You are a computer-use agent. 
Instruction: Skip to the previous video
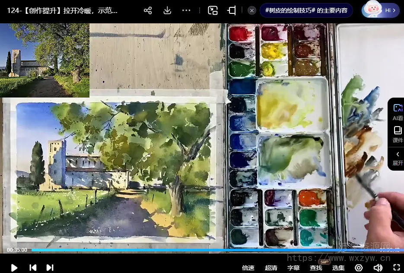tap(33, 268)
